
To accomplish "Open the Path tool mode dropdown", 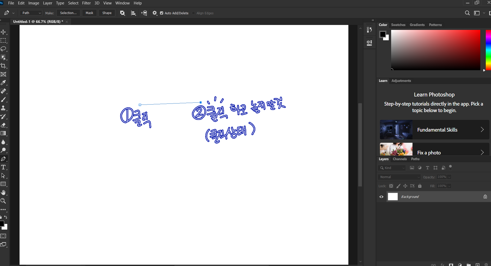I will click(x=31, y=13).
